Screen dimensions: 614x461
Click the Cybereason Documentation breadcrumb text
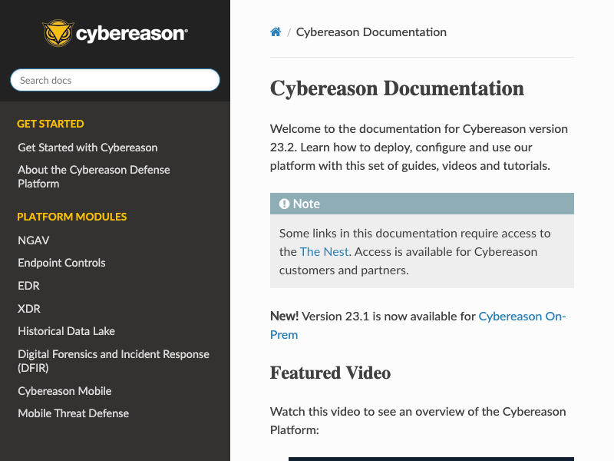pyautogui.click(x=371, y=32)
